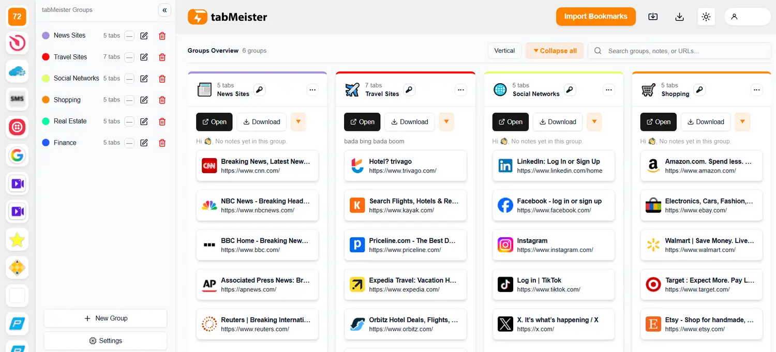Viewport: 776px width, 352px height.
Task: Collapse the sidebar with the double-chevron arrow
Action: pyautogui.click(x=165, y=10)
